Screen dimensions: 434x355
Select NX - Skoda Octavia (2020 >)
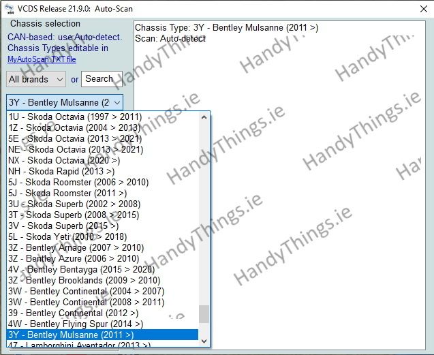(x=102, y=160)
